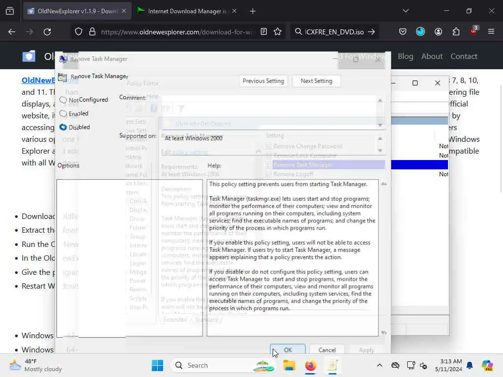Open the Copilot preview icon

[487, 365]
